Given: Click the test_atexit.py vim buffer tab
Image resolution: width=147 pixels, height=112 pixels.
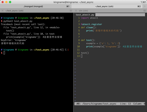Looking at the screenshot, I should [x=85, y=15].
